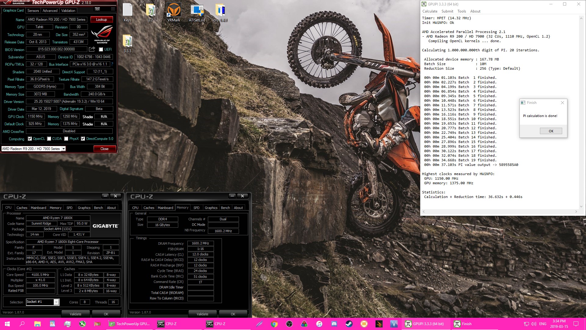Click the red Close button in GPU-Z
586x330 pixels.
[x=104, y=149]
